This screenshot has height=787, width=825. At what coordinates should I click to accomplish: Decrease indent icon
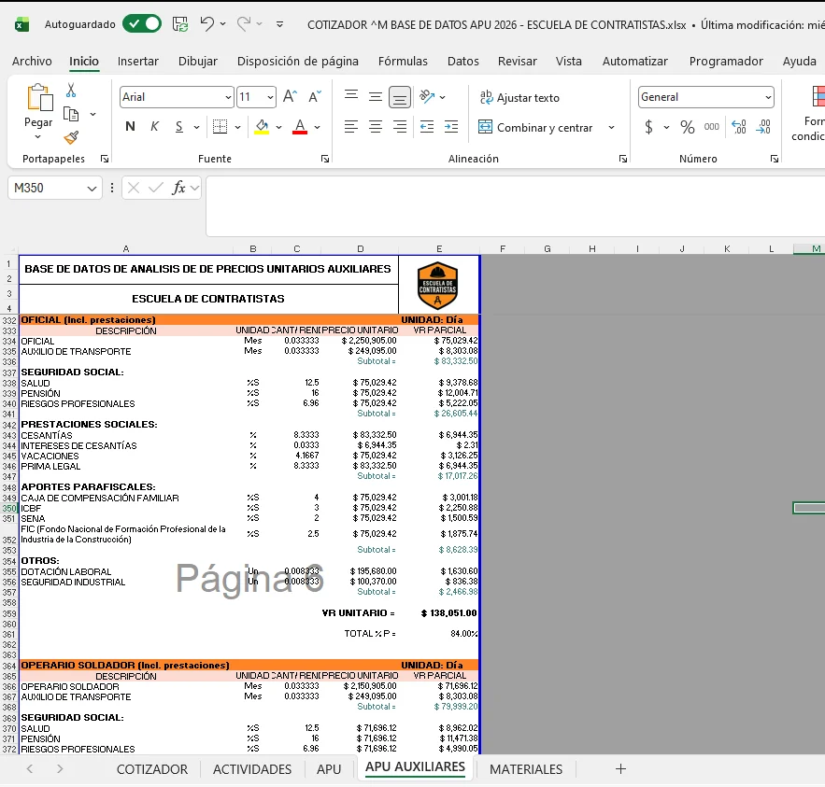pyautogui.click(x=427, y=127)
